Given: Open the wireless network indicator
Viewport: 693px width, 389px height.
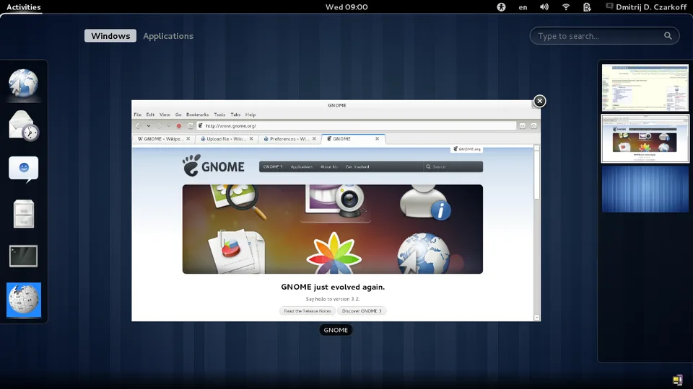Looking at the screenshot, I should [566, 7].
